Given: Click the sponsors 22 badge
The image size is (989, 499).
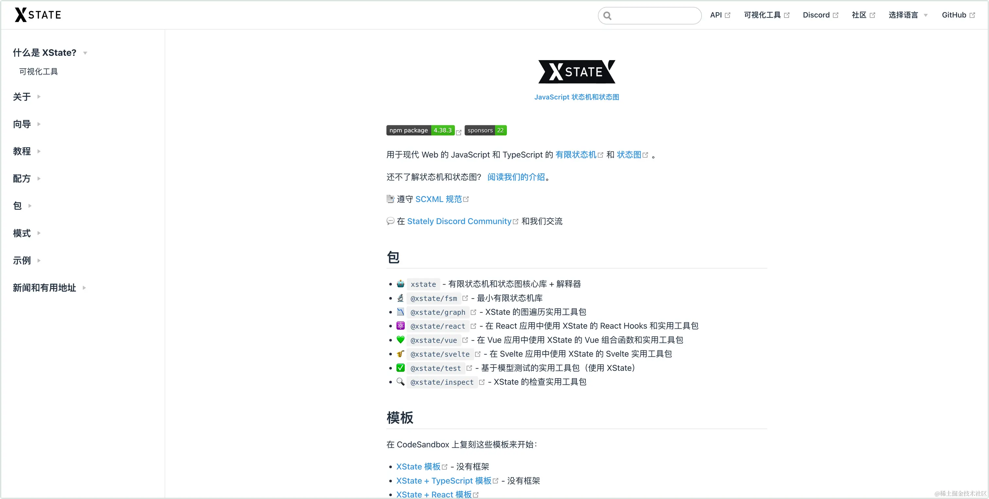Looking at the screenshot, I should click(485, 130).
